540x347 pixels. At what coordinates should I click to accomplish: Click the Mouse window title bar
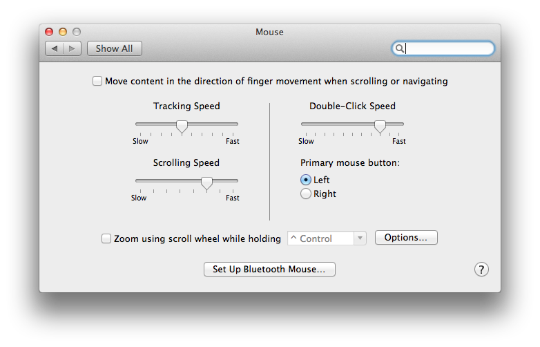click(x=269, y=32)
